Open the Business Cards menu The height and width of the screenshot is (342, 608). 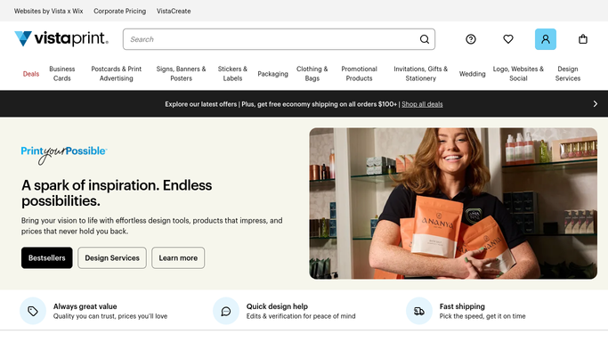[62, 74]
